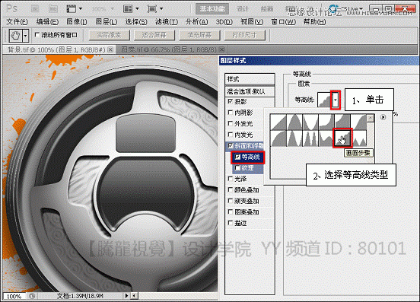Toggle the 斜面和浮雕 bevel checkbox

[230, 145]
